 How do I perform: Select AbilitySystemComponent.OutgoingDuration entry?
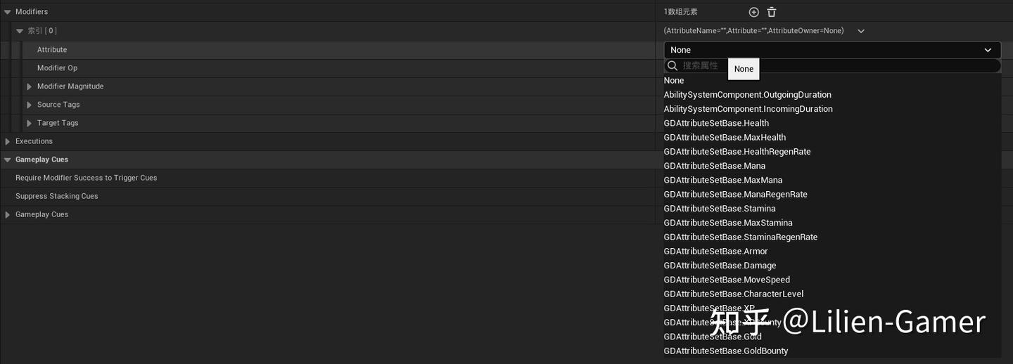pyautogui.click(x=747, y=95)
